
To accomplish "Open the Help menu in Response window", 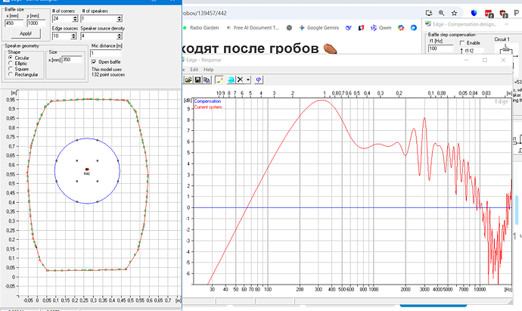I will (209, 69).
